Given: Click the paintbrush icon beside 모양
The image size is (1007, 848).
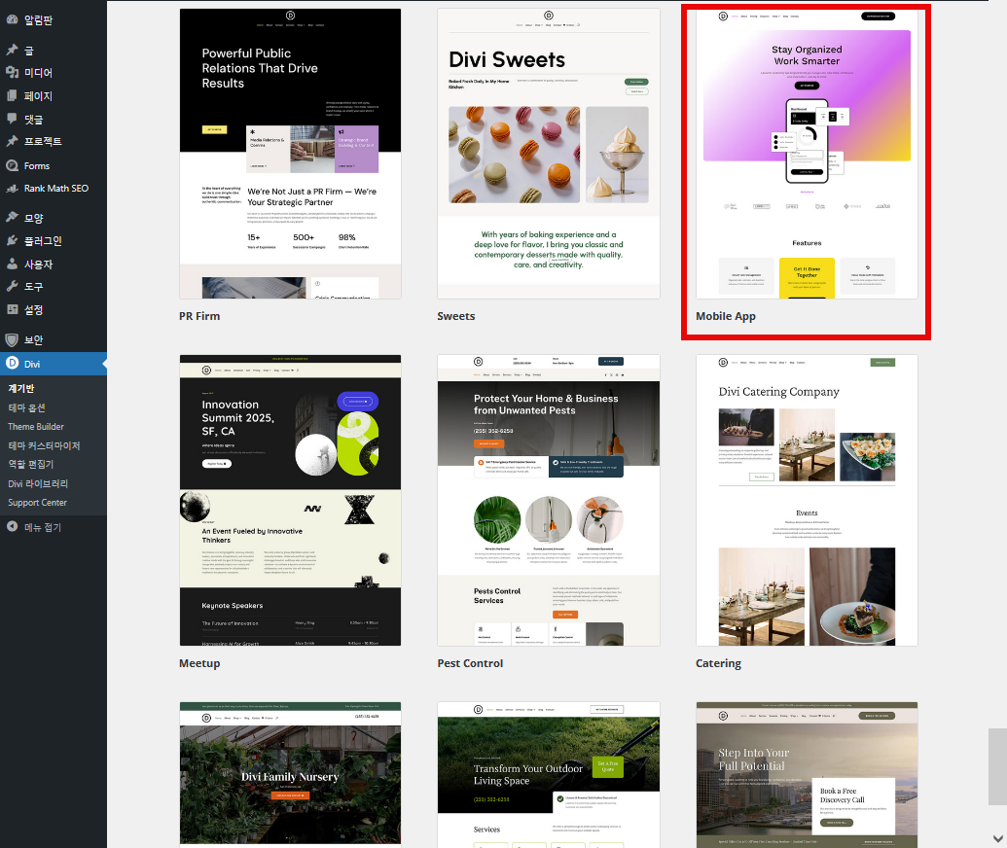Looking at the screenshot, I should pos(12,218).
